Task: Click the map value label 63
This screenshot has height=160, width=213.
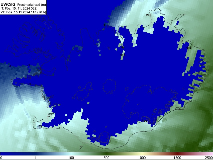Action: 40,126
